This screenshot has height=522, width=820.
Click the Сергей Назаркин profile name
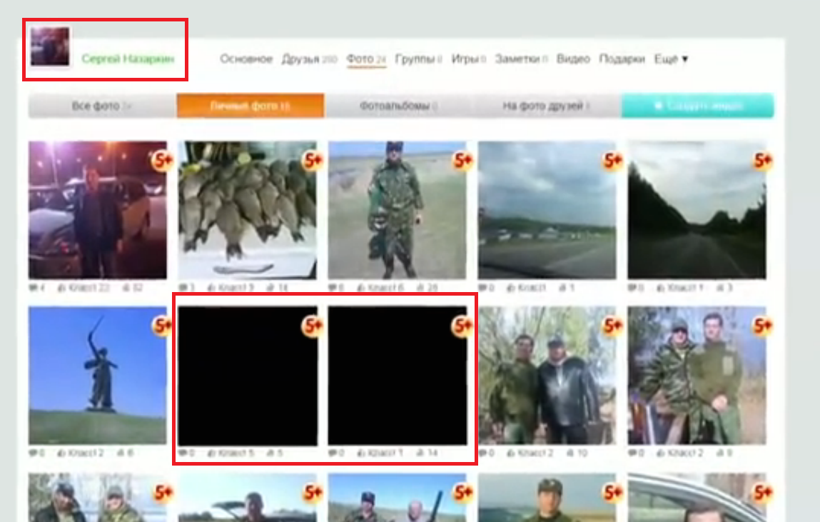click(128, 59)
